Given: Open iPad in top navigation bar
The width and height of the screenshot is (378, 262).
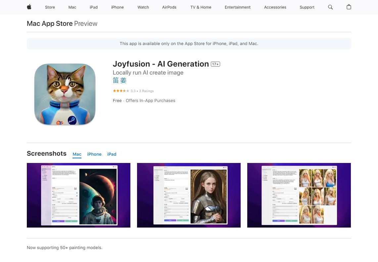Looking at the screenshot, I should [x=94, y=7].
